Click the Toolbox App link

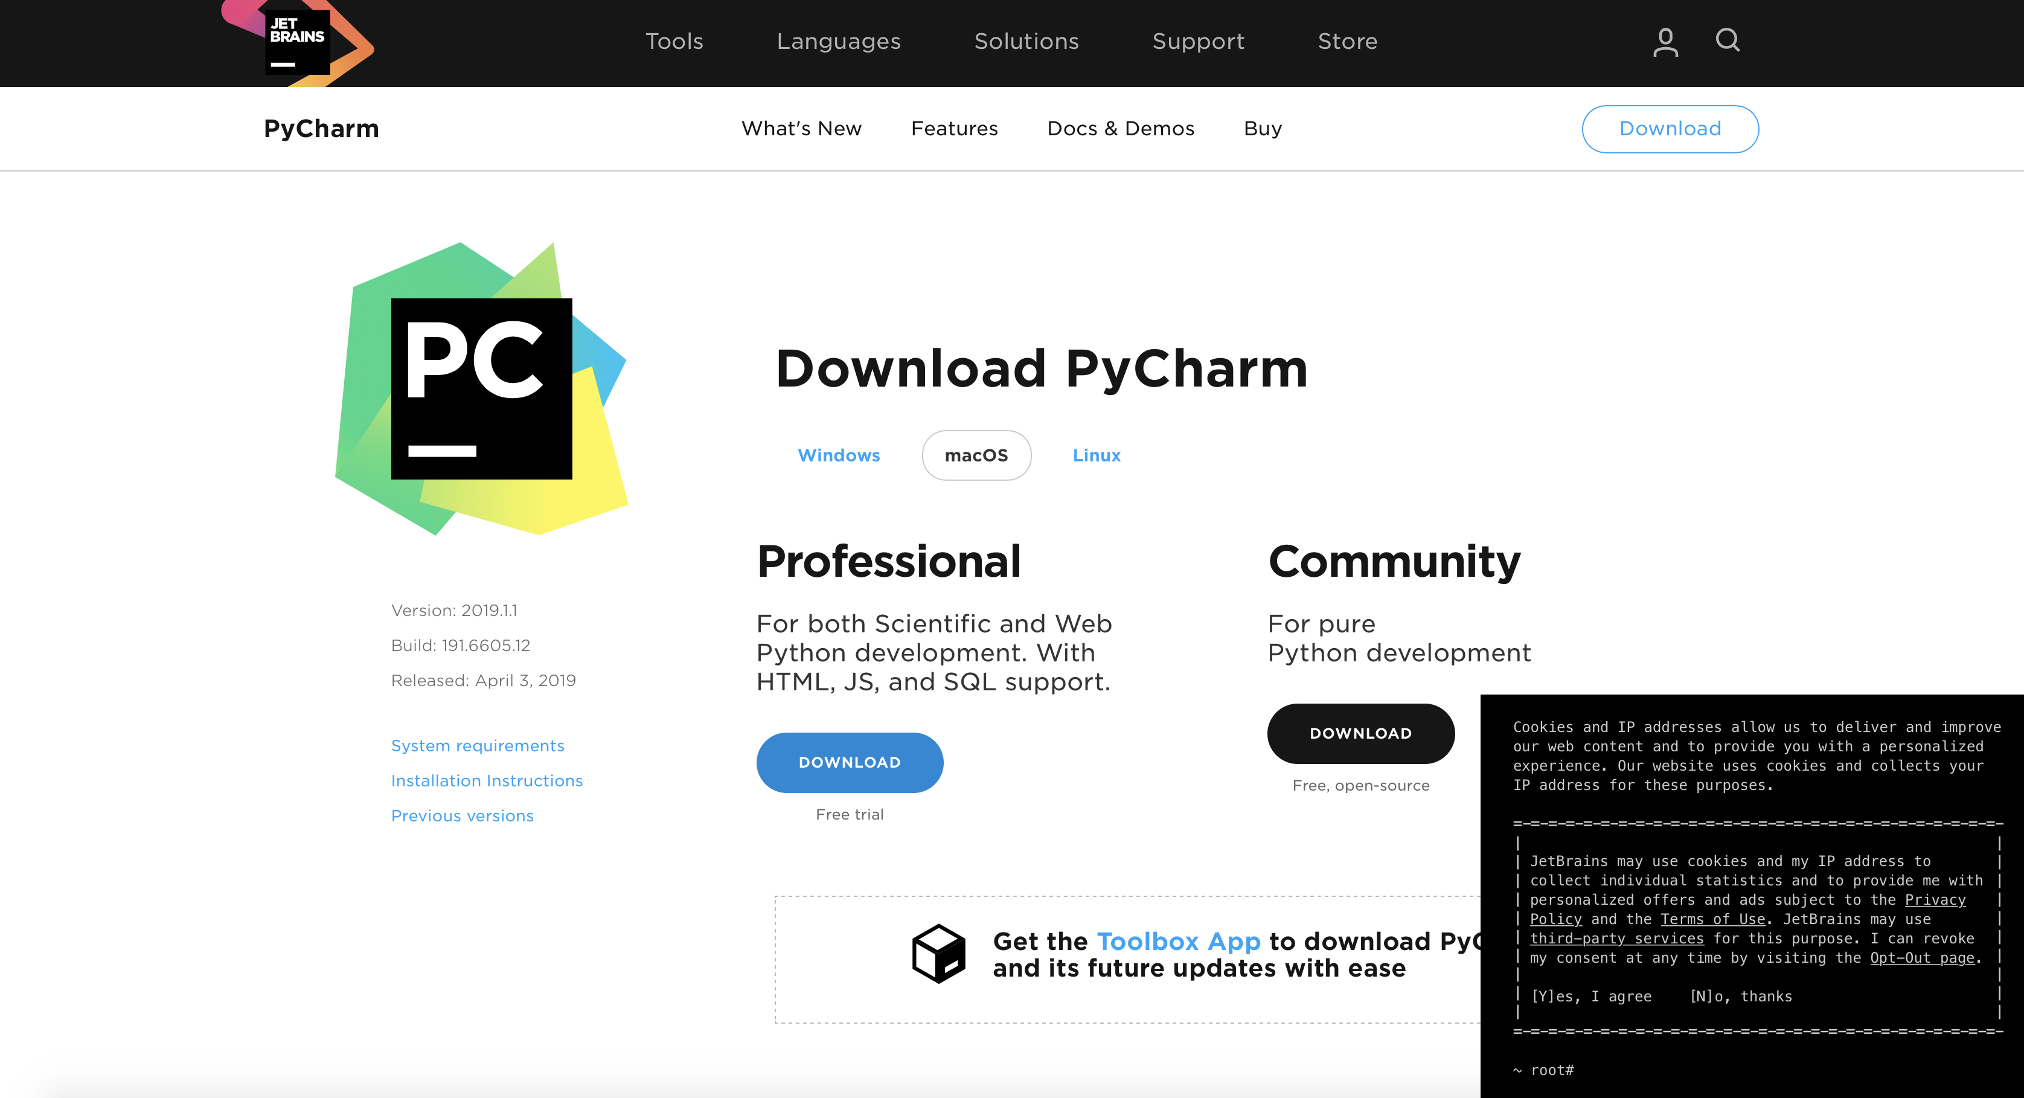point(1178,941)
